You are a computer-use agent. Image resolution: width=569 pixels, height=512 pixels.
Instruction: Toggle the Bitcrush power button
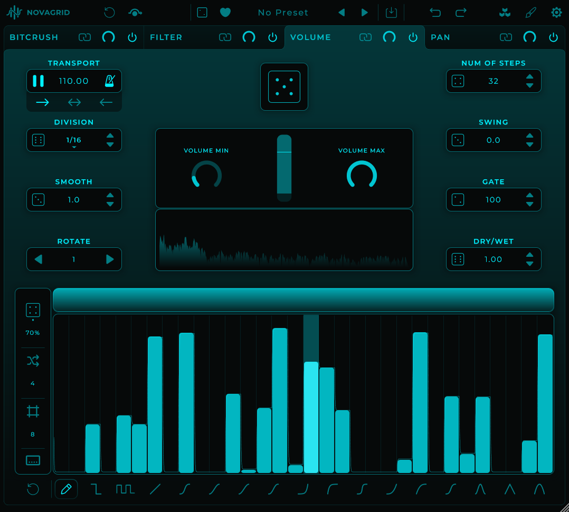pyautogui.click(x=132, y=37)
